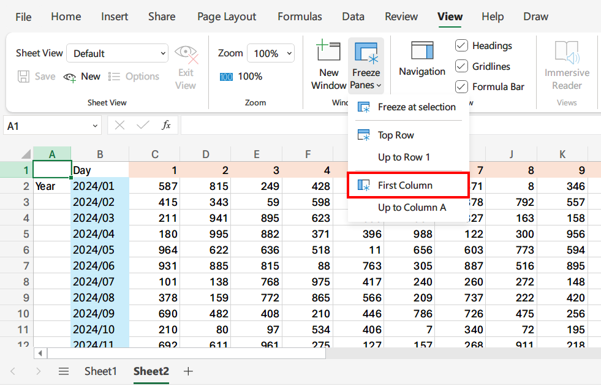Toggle the Headings checkbox

click(x=461, y=45)
